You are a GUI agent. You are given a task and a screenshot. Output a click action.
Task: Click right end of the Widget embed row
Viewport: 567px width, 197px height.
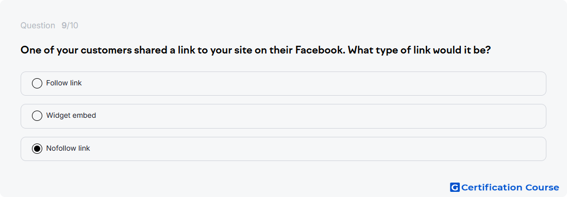click(531, 116)
